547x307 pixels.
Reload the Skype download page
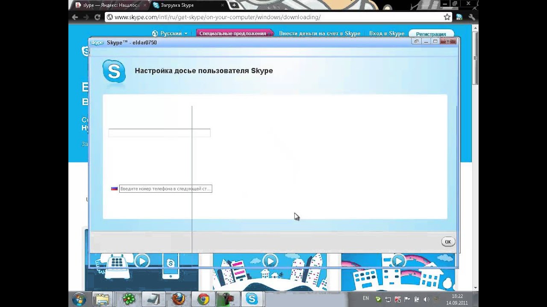(x=97, y=17)
